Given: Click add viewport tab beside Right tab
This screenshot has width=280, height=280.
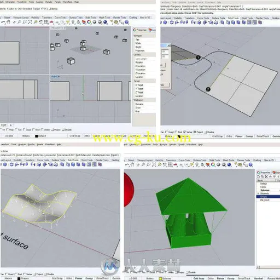Looking at the screenshot, I should click(x=11, y=125).
